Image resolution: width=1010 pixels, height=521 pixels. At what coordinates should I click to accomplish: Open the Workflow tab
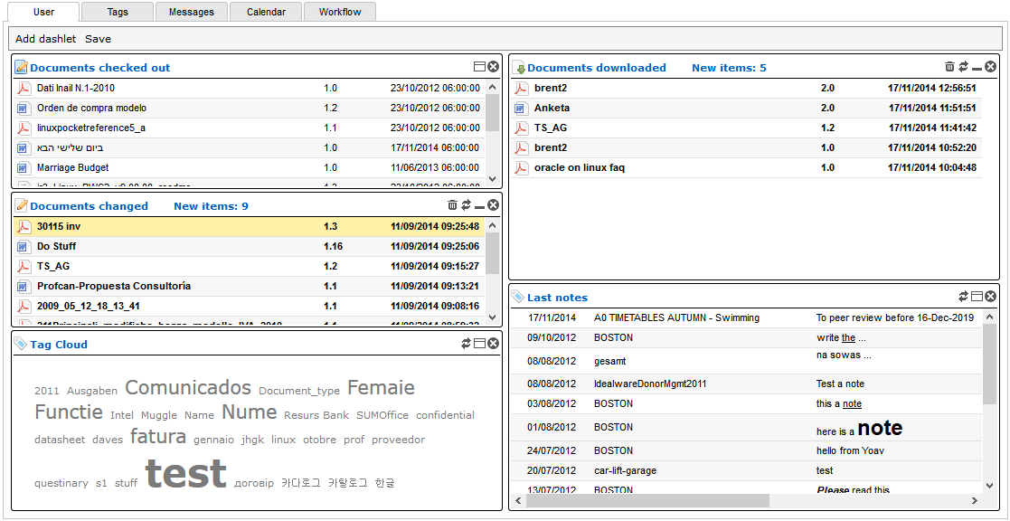(339, 12)
